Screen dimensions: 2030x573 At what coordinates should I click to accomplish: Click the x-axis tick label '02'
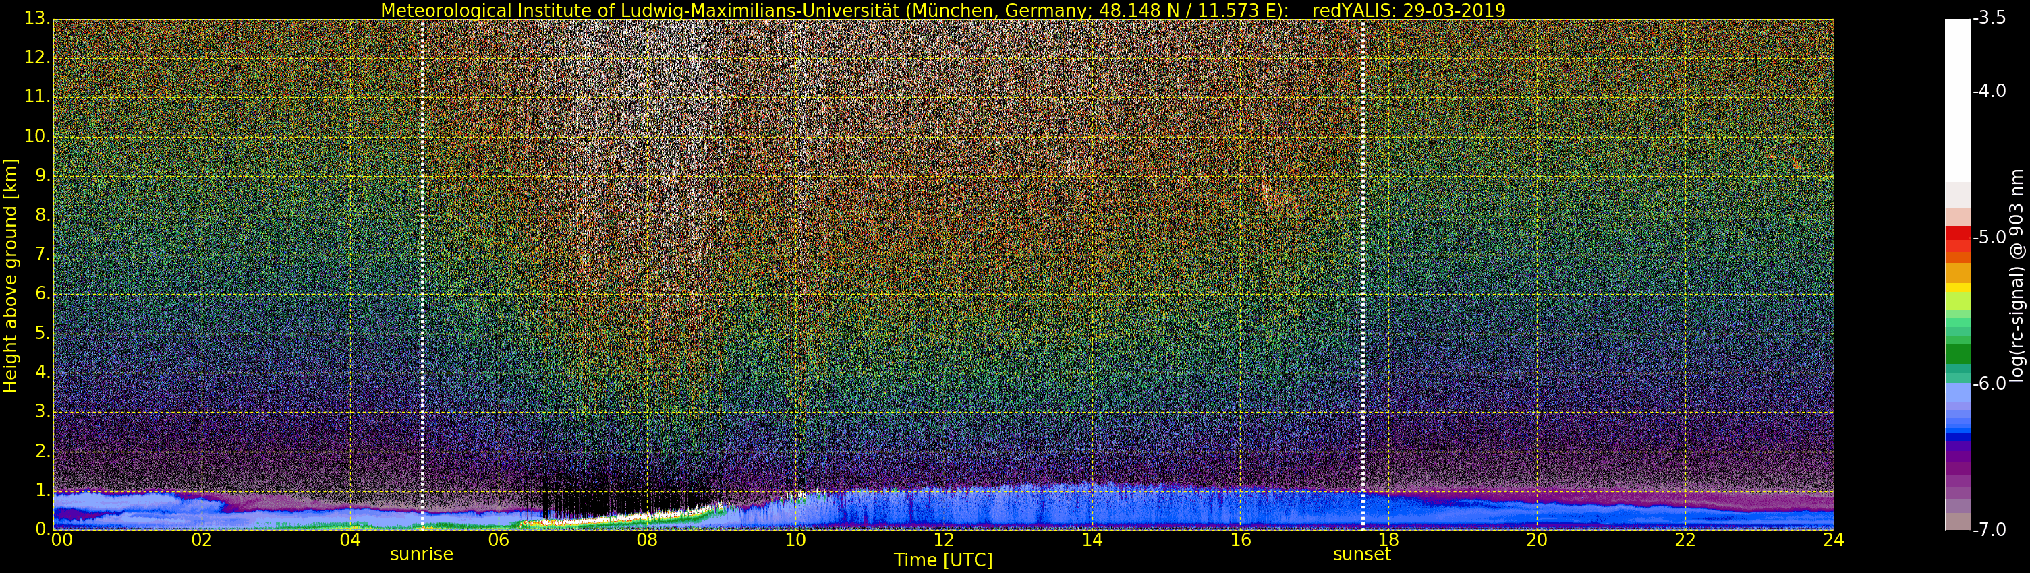[202, 540]
